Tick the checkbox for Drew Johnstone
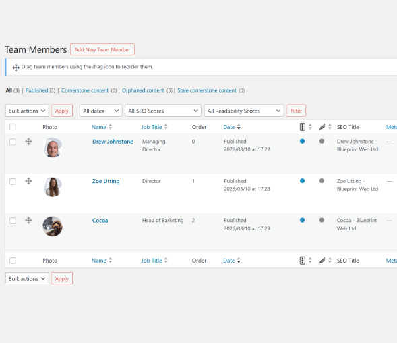 [13, 142]
